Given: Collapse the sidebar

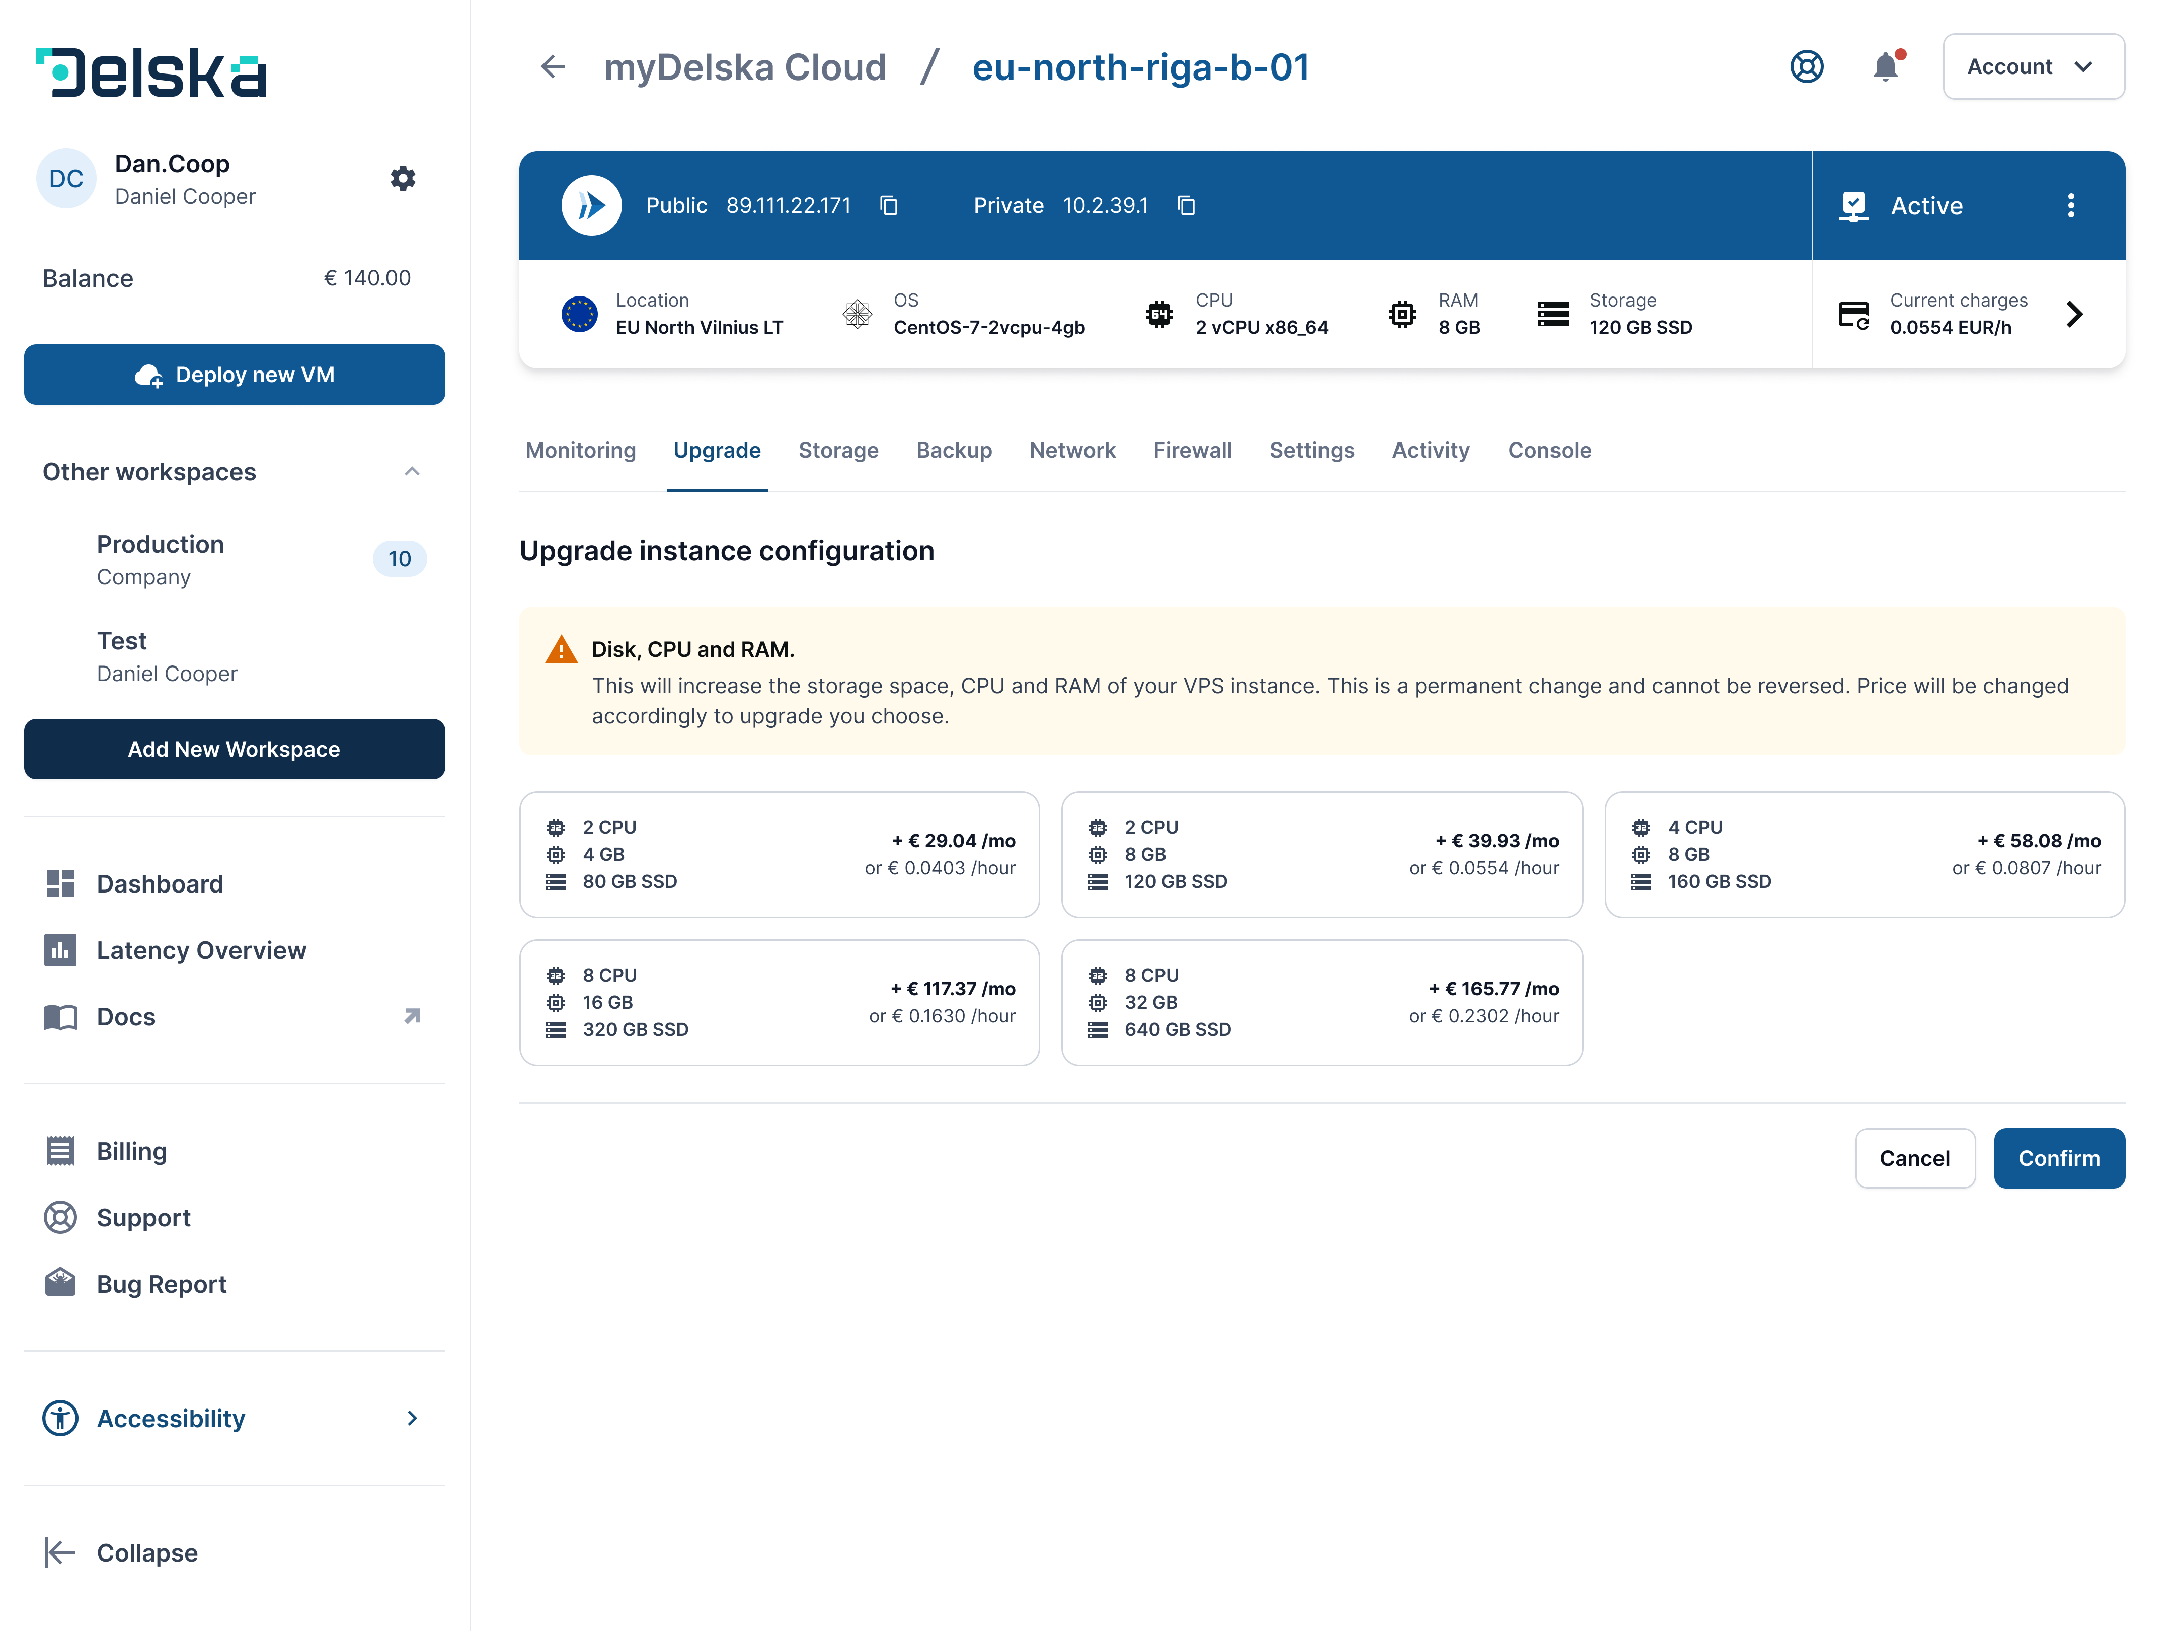Looking at the screenshot, I should [x=121, y=1552].
